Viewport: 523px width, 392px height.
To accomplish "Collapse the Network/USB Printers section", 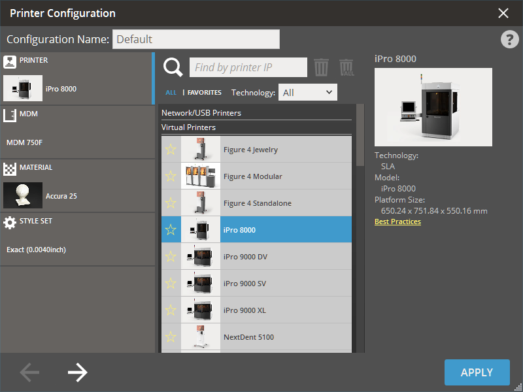I will pos(256,113).
